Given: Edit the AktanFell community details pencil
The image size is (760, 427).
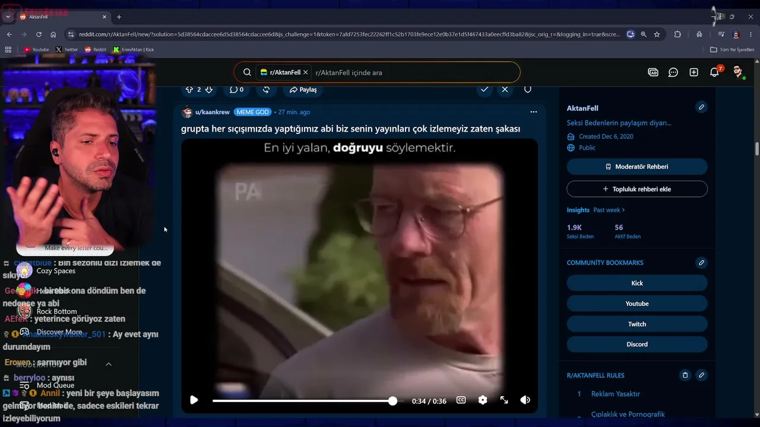Looking at the screenshot, I should [x=701, y=107].
